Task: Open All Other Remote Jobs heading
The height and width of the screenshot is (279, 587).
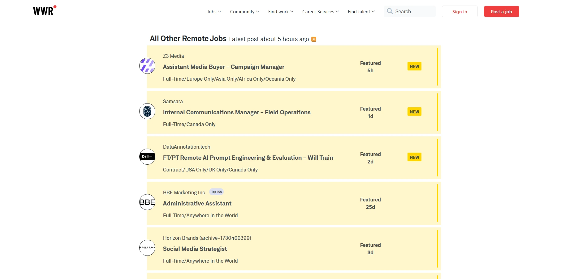Action: (188, 39)
